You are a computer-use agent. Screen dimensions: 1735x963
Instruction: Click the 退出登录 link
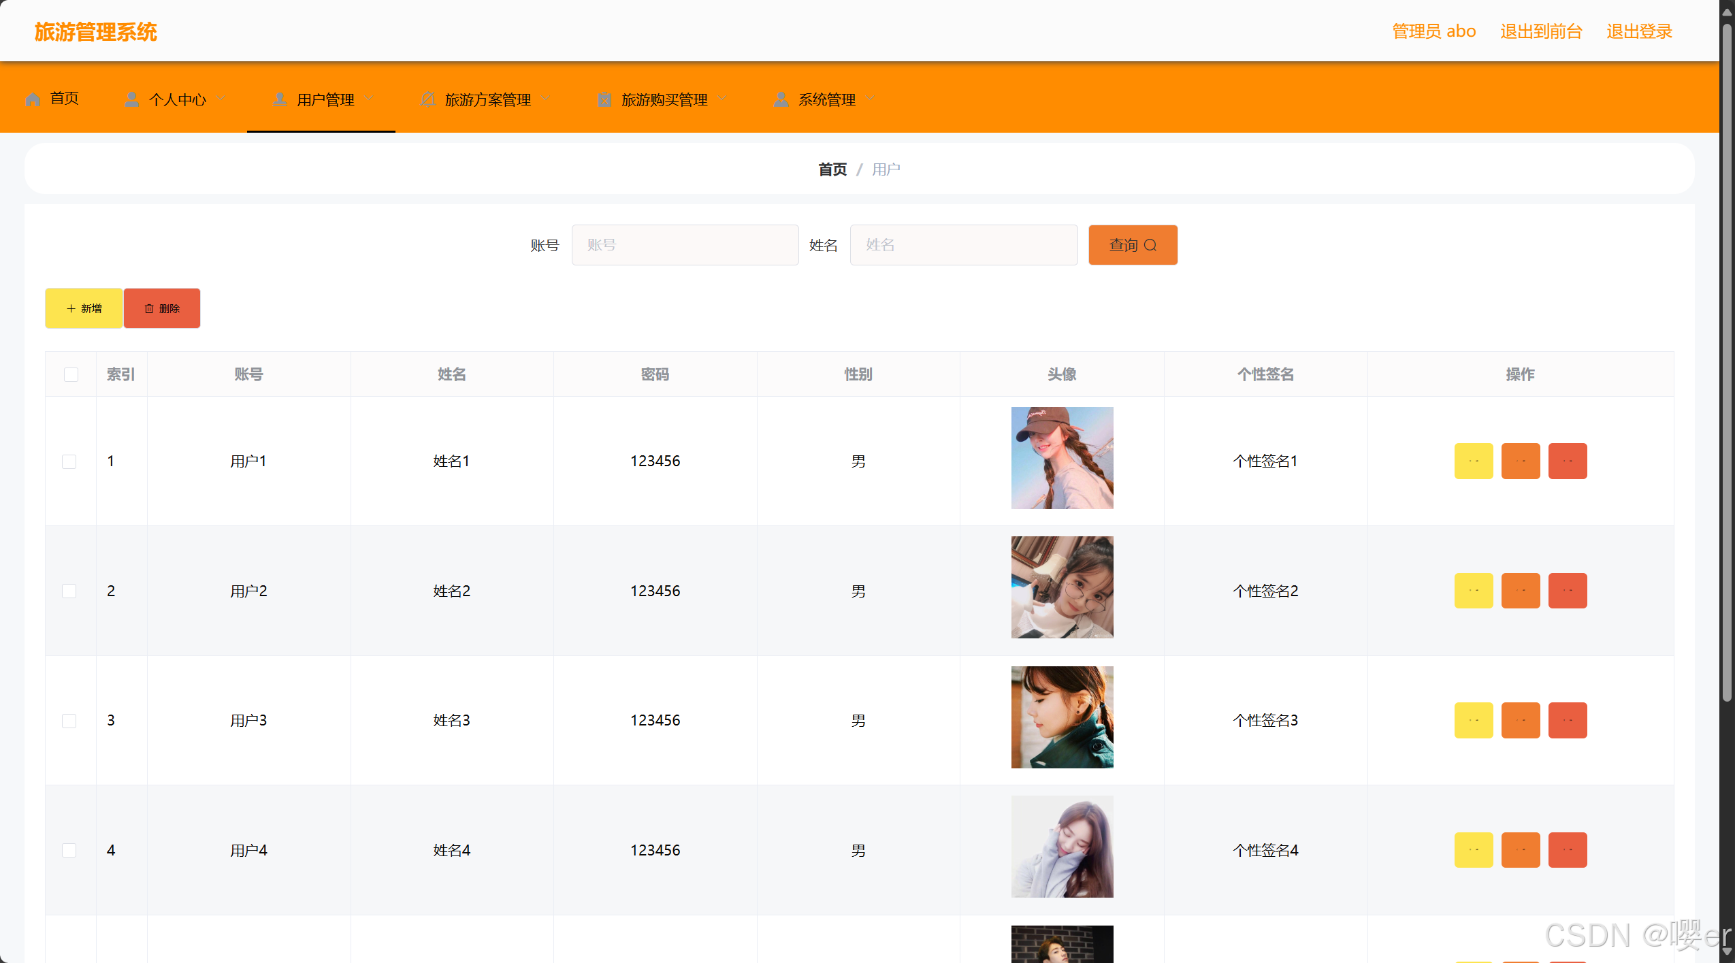1638,31
